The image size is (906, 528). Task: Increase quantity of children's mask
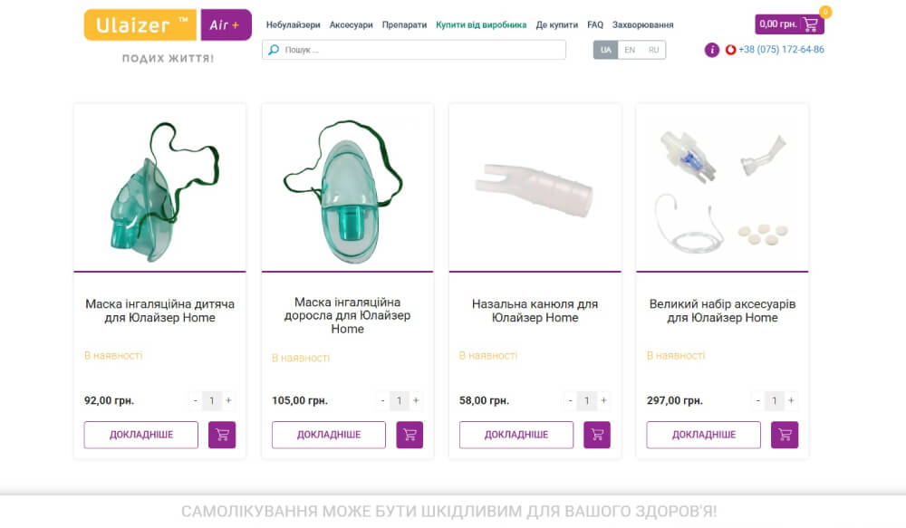pos(228,400)
